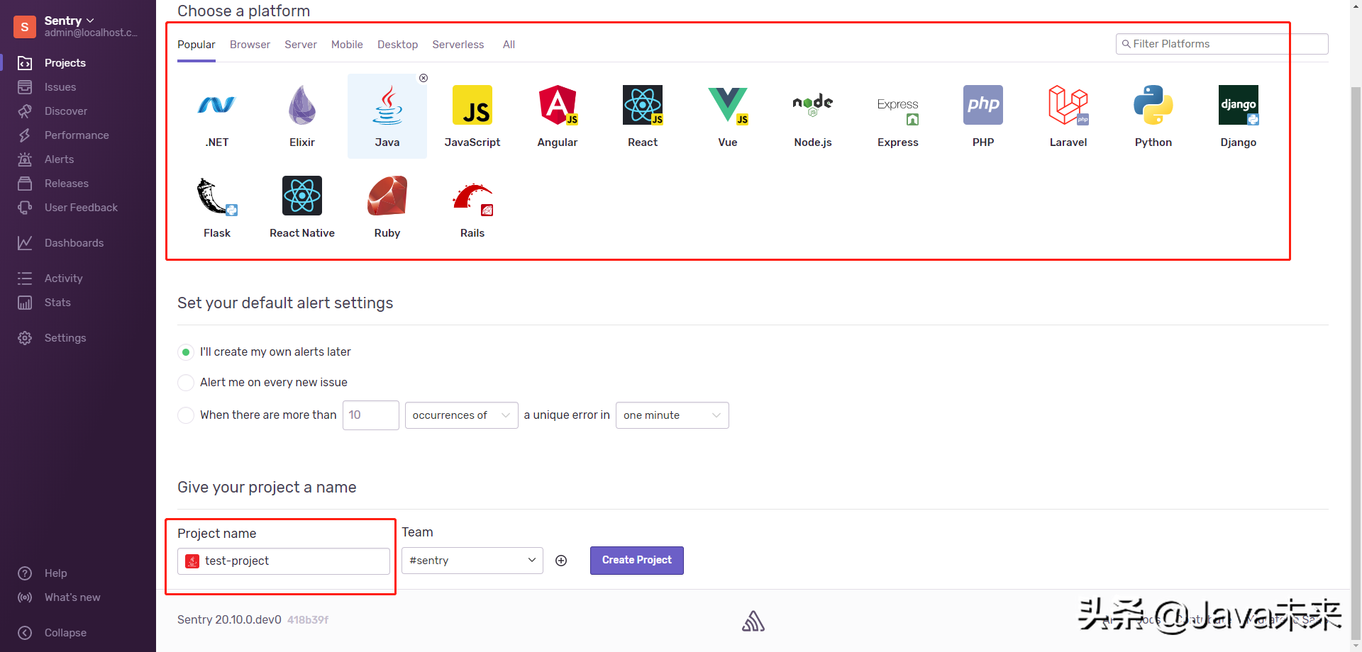Select Alert me on every new issue

click(186, 383)
